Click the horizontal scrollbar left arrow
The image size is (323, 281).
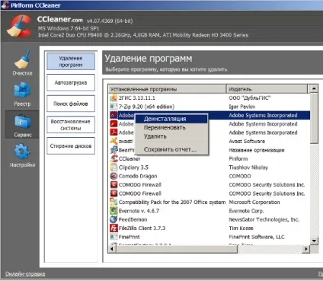112,249
